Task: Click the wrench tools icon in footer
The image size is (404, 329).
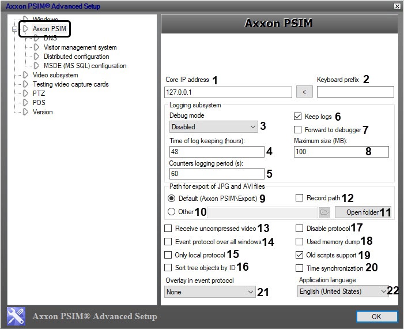Action: 16,316
